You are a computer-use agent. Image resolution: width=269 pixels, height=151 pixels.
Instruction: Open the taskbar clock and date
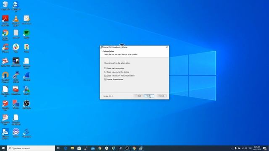pos(257,148)
